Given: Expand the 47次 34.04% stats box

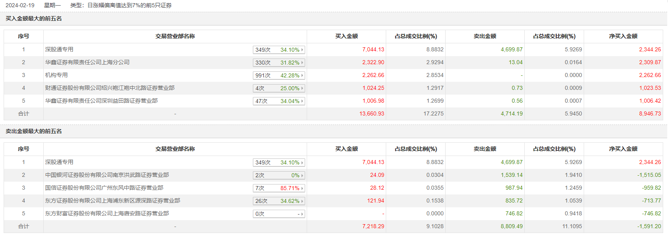Looking at the screenshot, I should (x=279, y=101).
